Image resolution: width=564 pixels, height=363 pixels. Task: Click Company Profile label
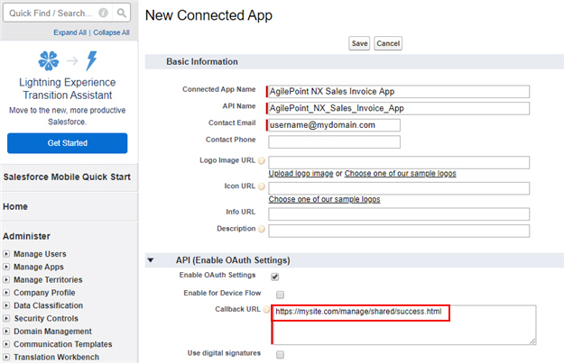(x=44, y=293)
